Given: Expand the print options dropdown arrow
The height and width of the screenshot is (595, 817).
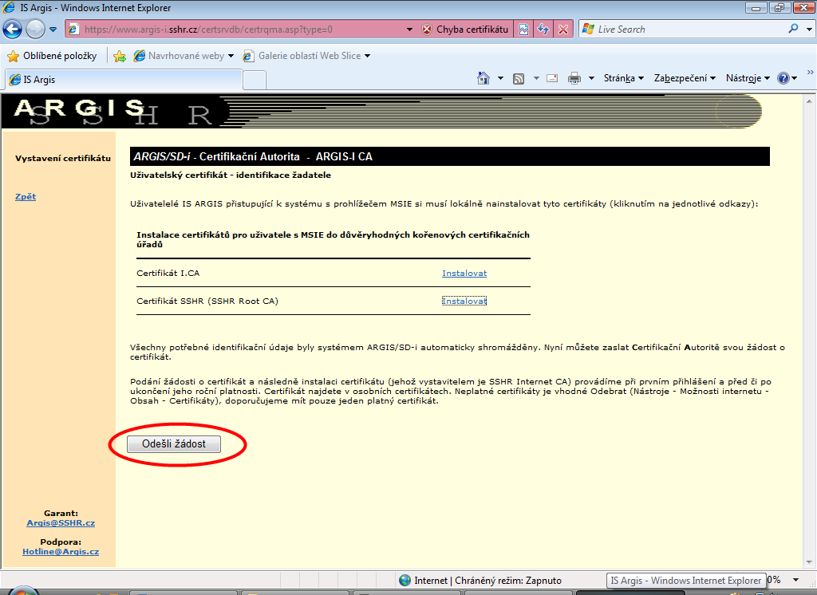Looking at the screenshot, I should [591, 79].
